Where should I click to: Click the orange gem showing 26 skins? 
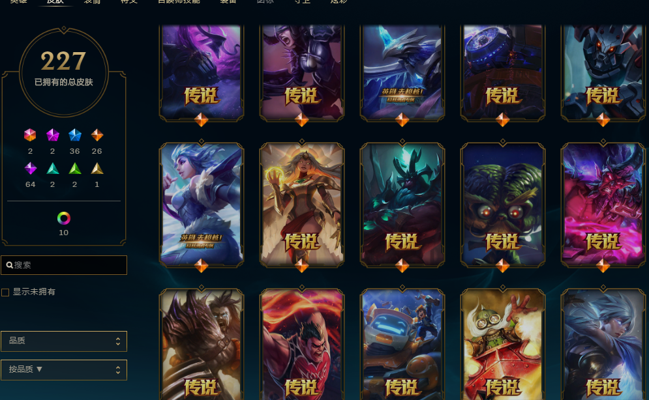97,135
